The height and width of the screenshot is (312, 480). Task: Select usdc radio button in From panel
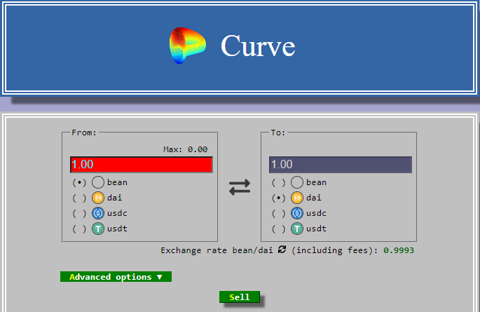pyautogui.click(x=79, y=213)
